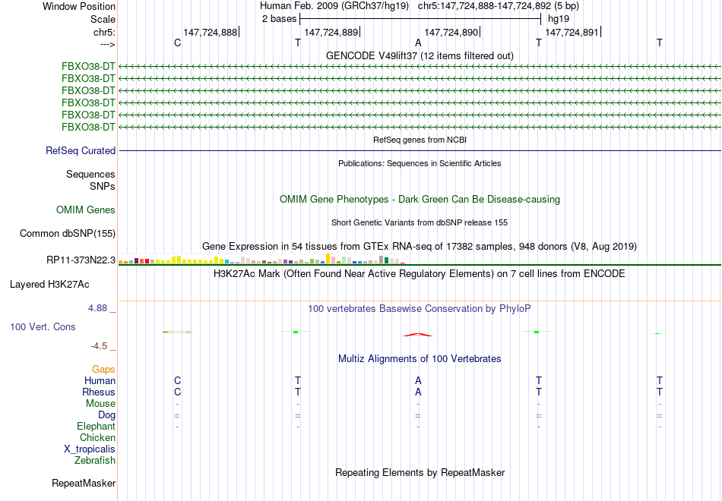Viewport: 722px width, 501px height.
Task: Click the Zebrafish row label
Action: 95,460
